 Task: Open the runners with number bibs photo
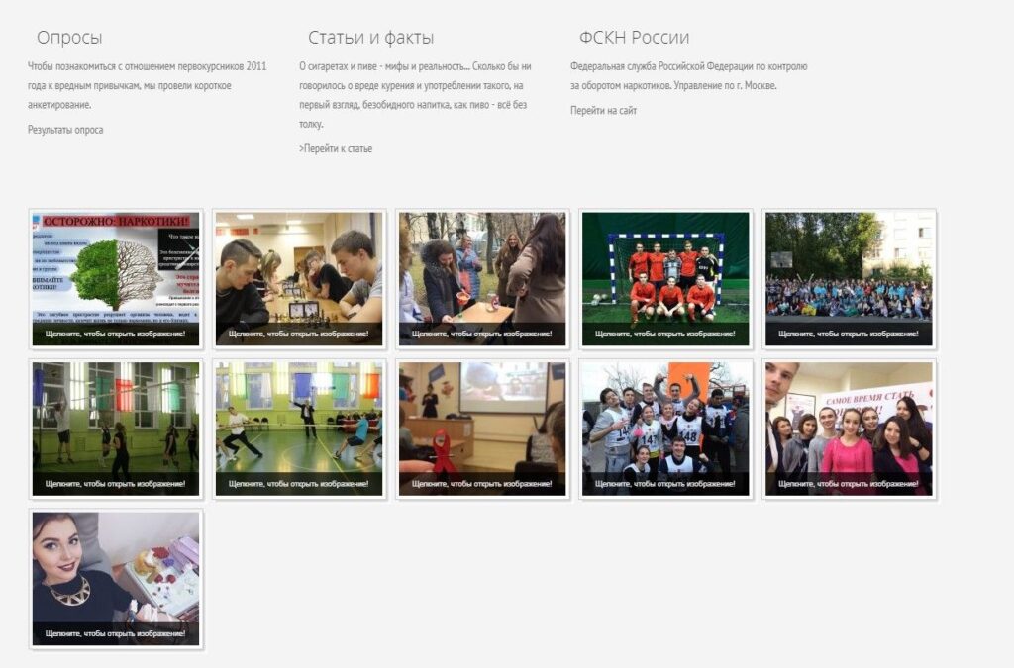[665, 429]
